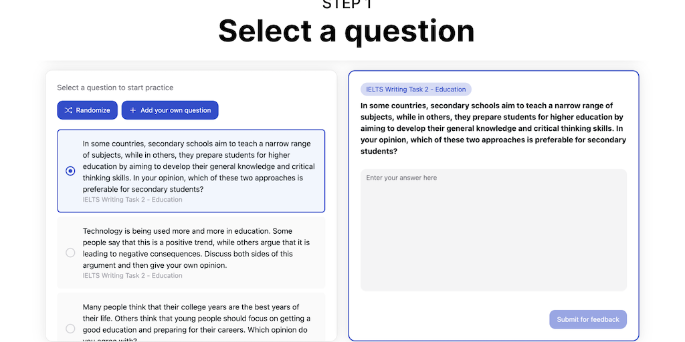Click the IELTS Writing Task 2 - Education tag
This screenshot has width=685, height=342.
coord(415,90)
